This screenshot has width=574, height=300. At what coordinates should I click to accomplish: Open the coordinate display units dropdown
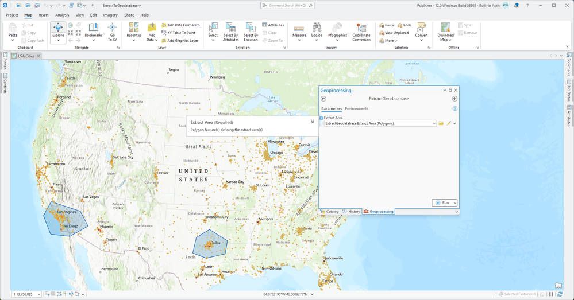[312, 294]
